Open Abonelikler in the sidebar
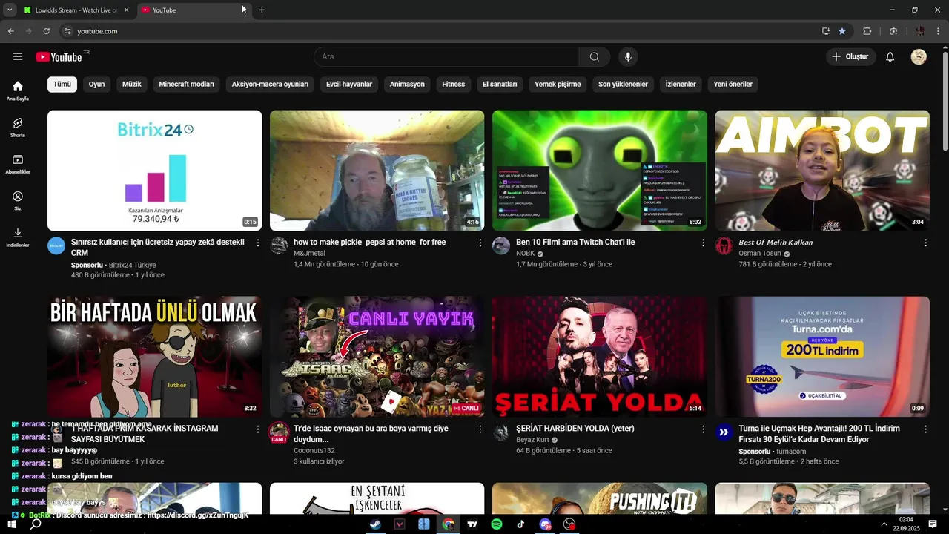The image size is (949, 534). (18, 165)
